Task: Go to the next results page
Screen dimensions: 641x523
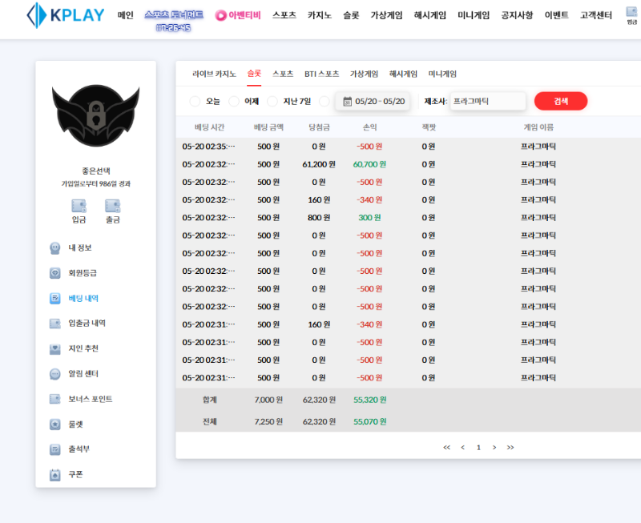Action: [x=494, y=448]
